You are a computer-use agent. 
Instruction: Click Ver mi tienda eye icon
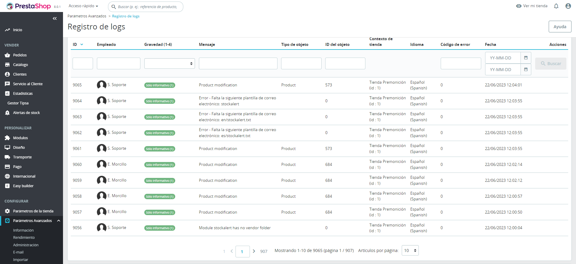(x=518, y=6)
